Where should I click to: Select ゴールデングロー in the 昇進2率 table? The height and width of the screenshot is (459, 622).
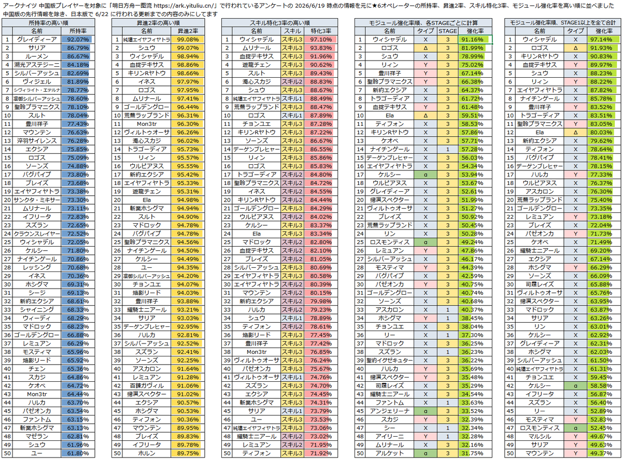tap(147, 107)
